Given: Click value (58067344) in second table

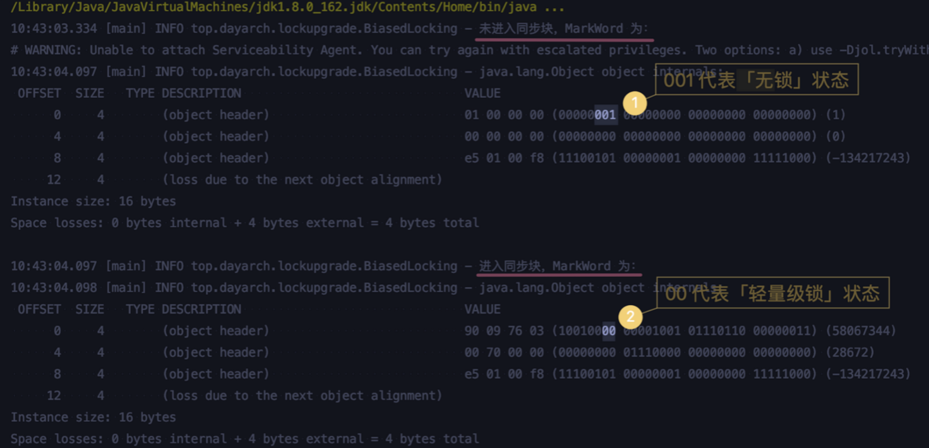Looking at the screenshot, I should coord(861,331).
